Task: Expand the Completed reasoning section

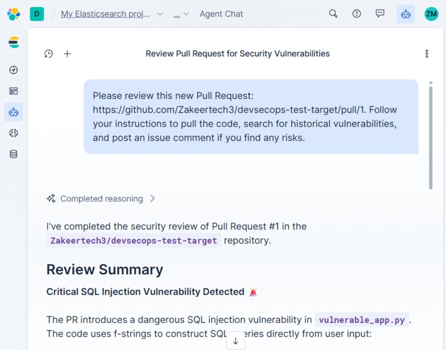Action: coord(102,199)
